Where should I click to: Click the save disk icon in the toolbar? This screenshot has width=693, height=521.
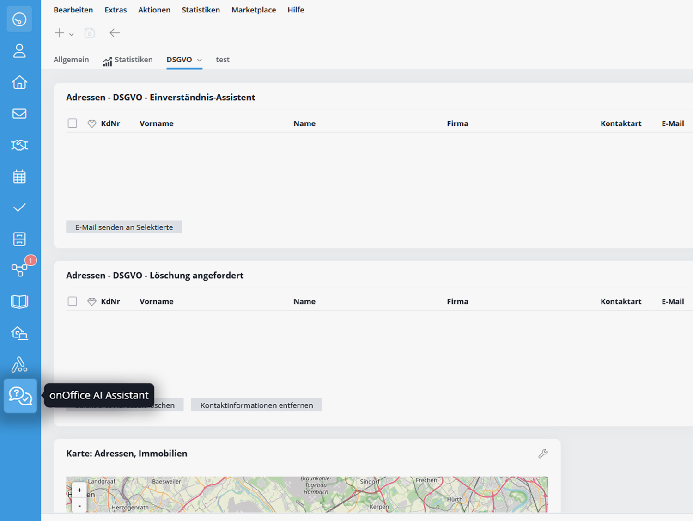tap(90, 33)
